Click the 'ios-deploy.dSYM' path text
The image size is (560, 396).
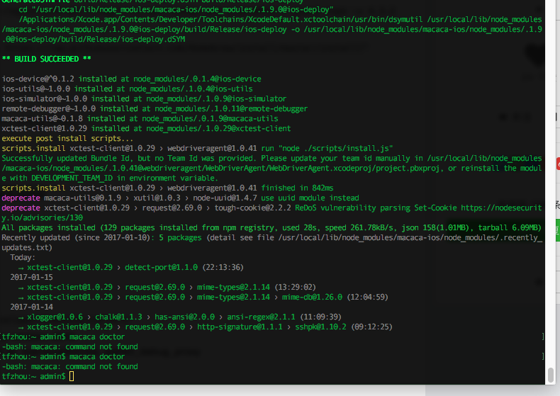pyautogui.click(x=153, y=39)
